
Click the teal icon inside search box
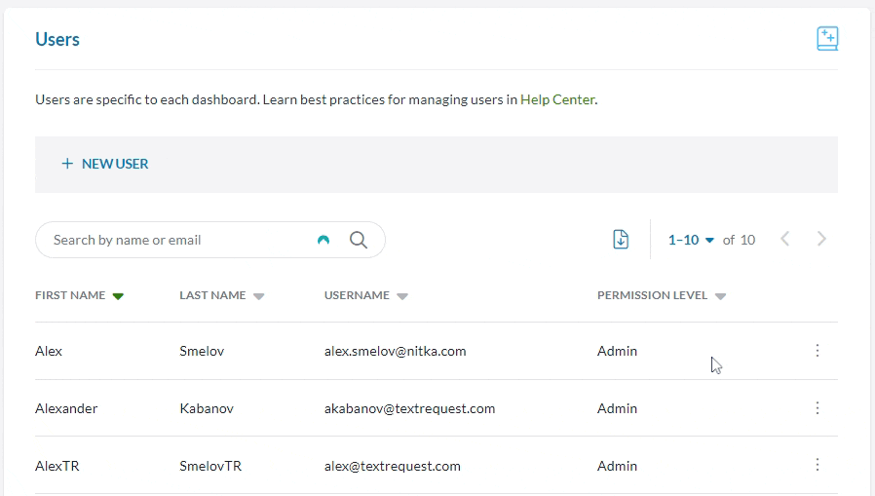323,240
